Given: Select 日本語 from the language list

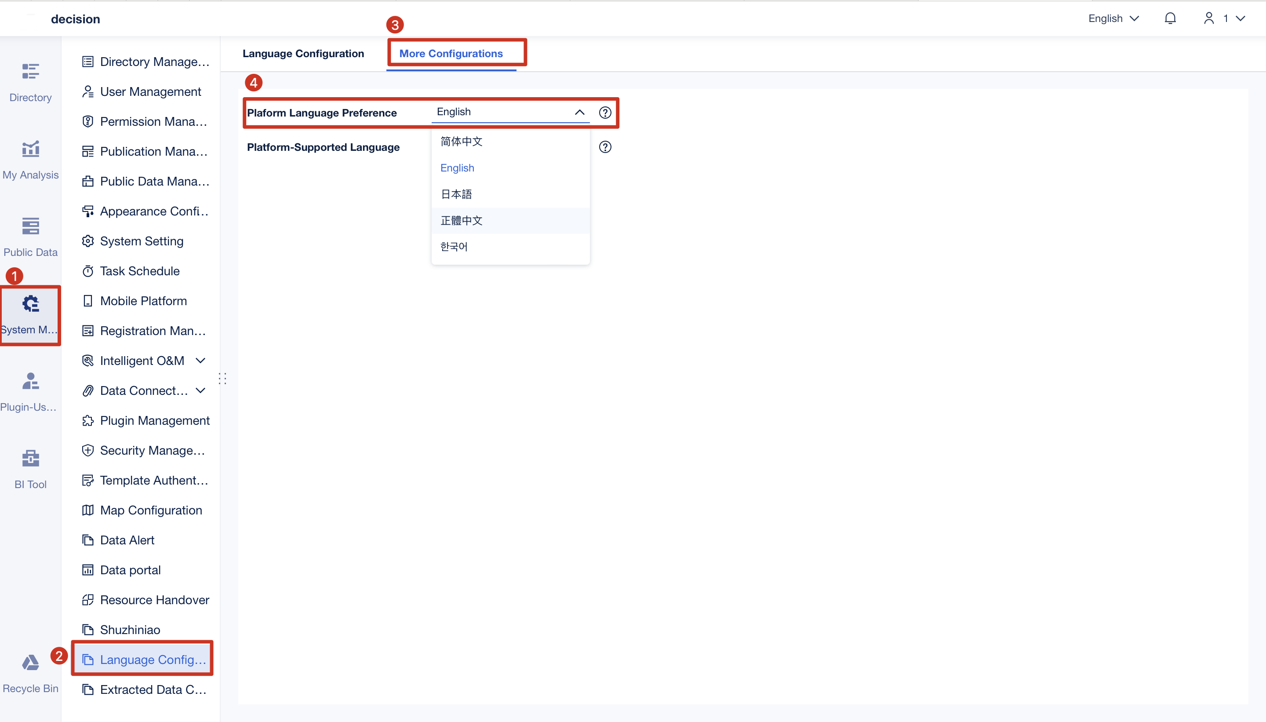Looking at the screenshot, I should [455, 194].
